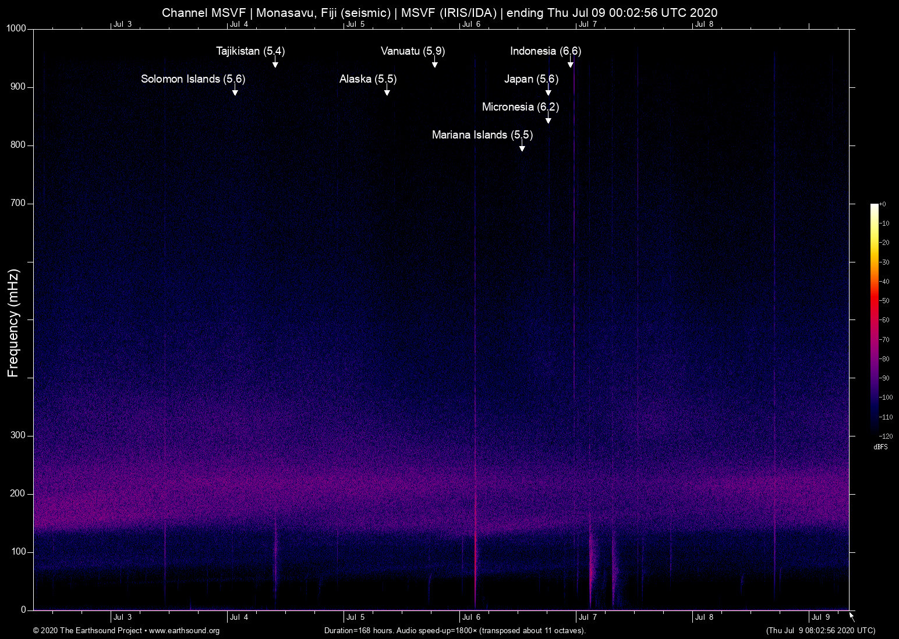Image resolution: width=899 pixels, height=639 pixels.
Task: Open the www.earthsound.org website link
Action: tap(184, 631)
